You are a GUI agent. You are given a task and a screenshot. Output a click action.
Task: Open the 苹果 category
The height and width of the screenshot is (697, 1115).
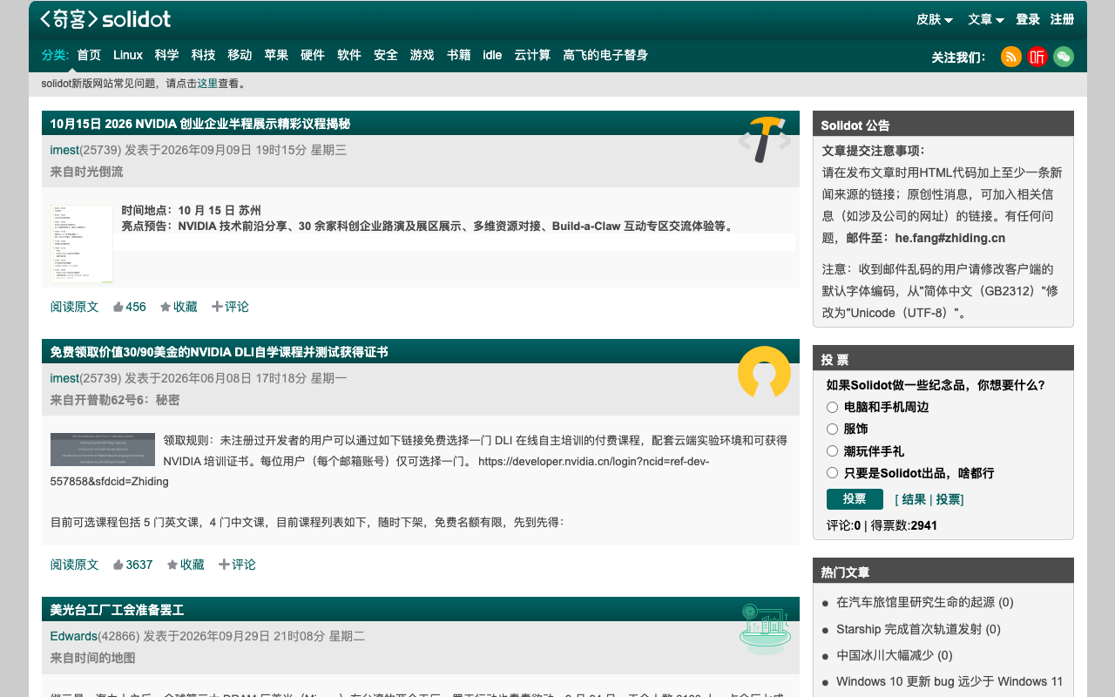click(x=277, y=55)
